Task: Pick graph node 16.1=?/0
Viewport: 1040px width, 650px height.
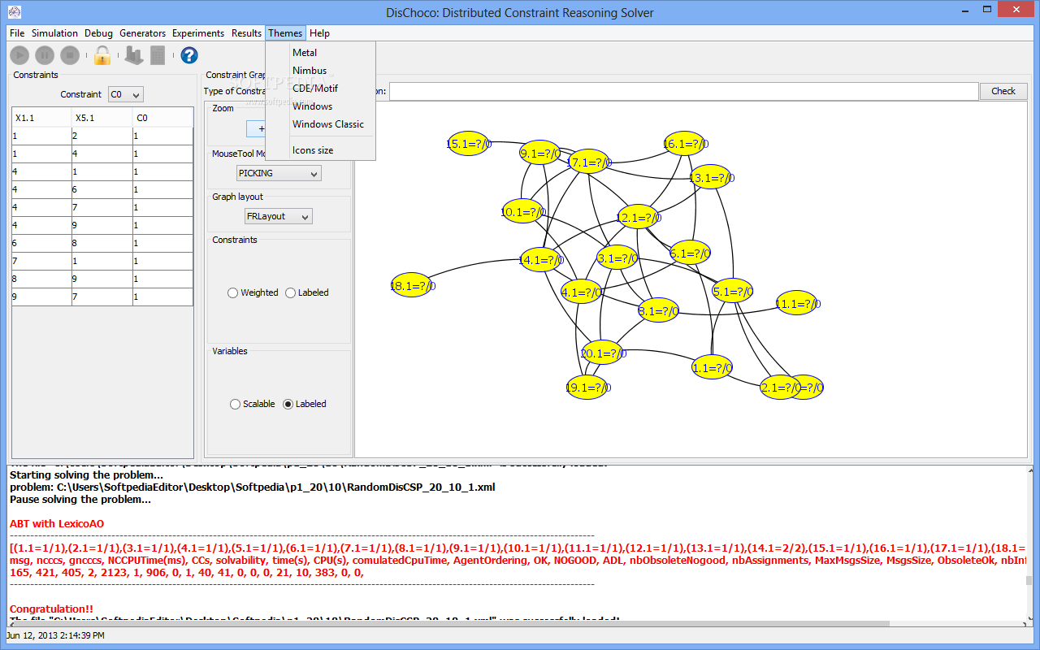Action: 684,144
